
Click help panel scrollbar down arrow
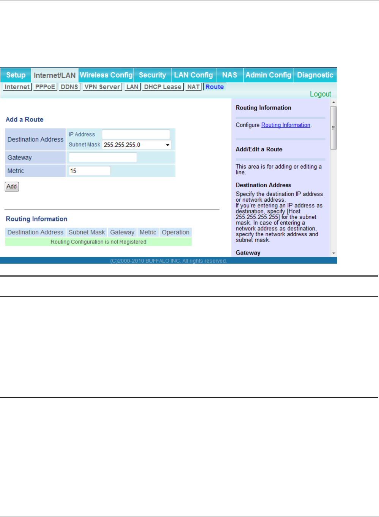click(333, 253)
